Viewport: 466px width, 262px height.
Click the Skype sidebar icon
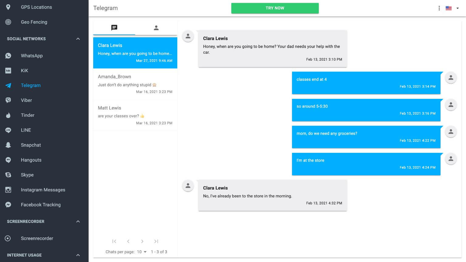coord(8,175)
